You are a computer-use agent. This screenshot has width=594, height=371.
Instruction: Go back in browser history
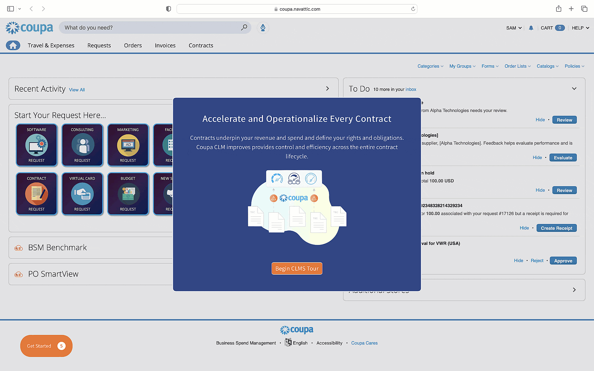31,9
